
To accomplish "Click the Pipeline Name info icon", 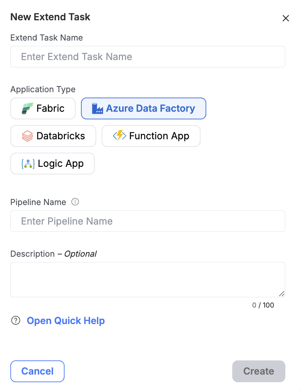I will 75,202.
